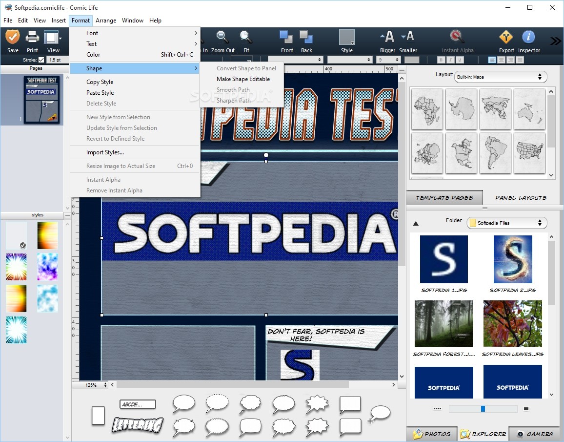Open the Arrange menu
564x442 pixels.
[x=106, y=21]
